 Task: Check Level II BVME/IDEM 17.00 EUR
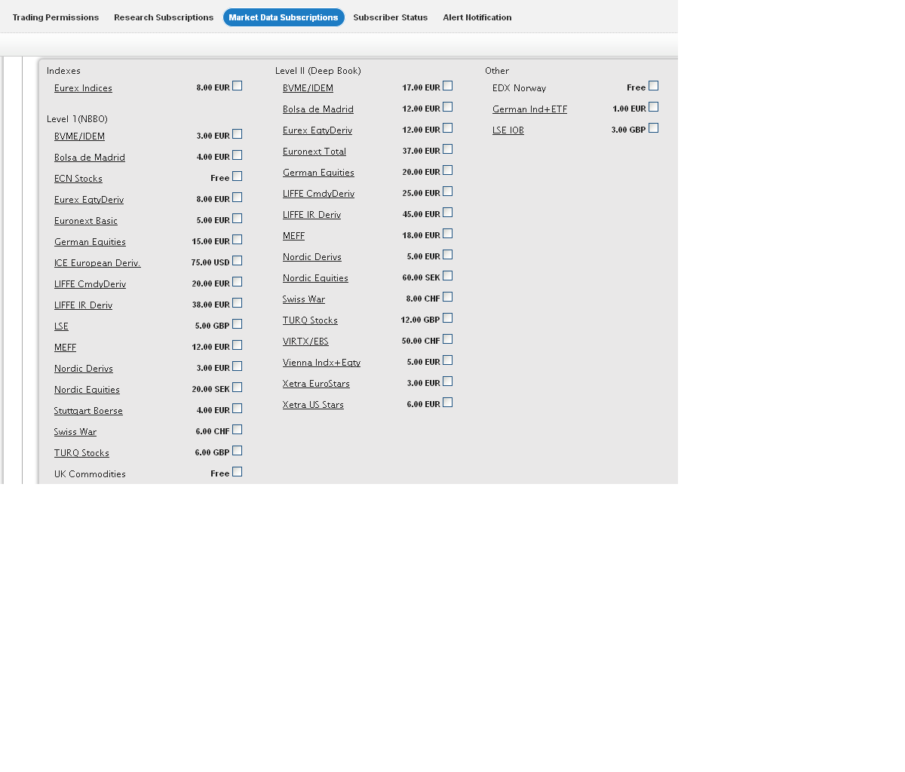click(x=448, y=86)
